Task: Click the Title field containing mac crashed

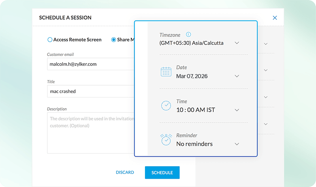Action: (x=90, y=91)
